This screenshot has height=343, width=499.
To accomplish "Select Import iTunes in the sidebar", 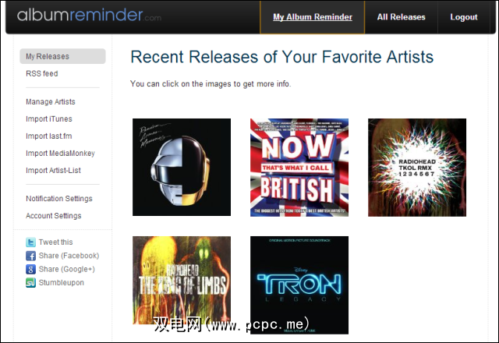I will [x=49, y=119].
